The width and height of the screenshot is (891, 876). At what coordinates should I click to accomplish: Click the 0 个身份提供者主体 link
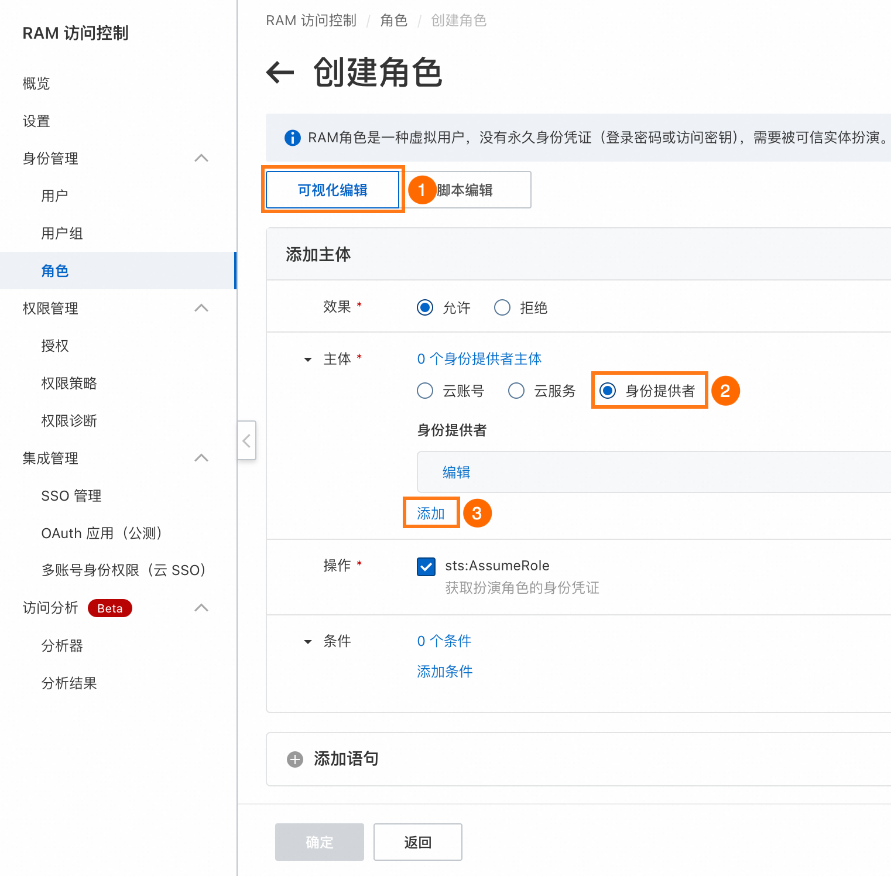[479, 358]
